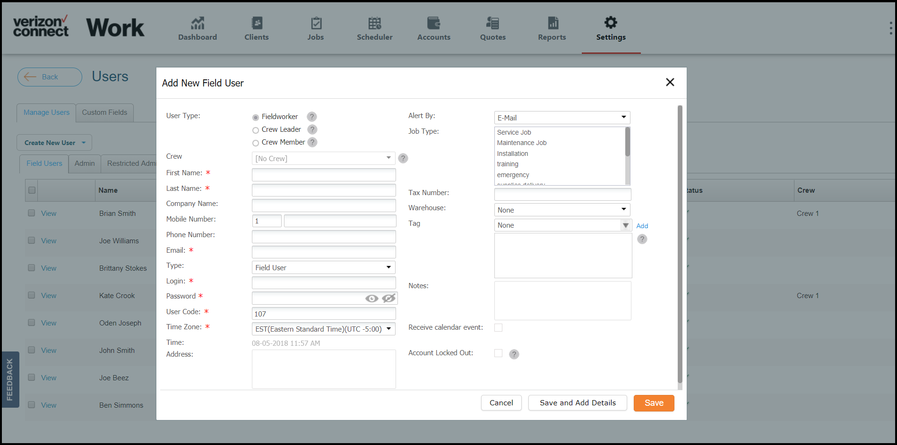Viewport: 897px width, 445px height.
Task: Open the vertical three-dot menu
Action: click(890, 28)
